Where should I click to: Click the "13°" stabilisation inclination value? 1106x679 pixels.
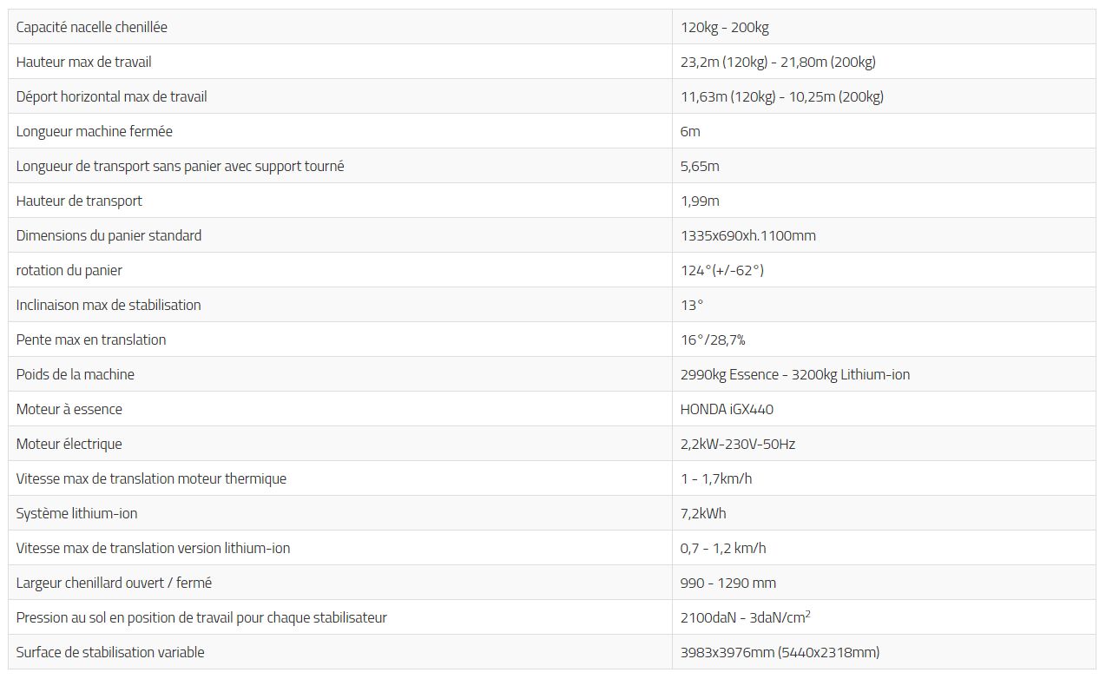[691, 305]
